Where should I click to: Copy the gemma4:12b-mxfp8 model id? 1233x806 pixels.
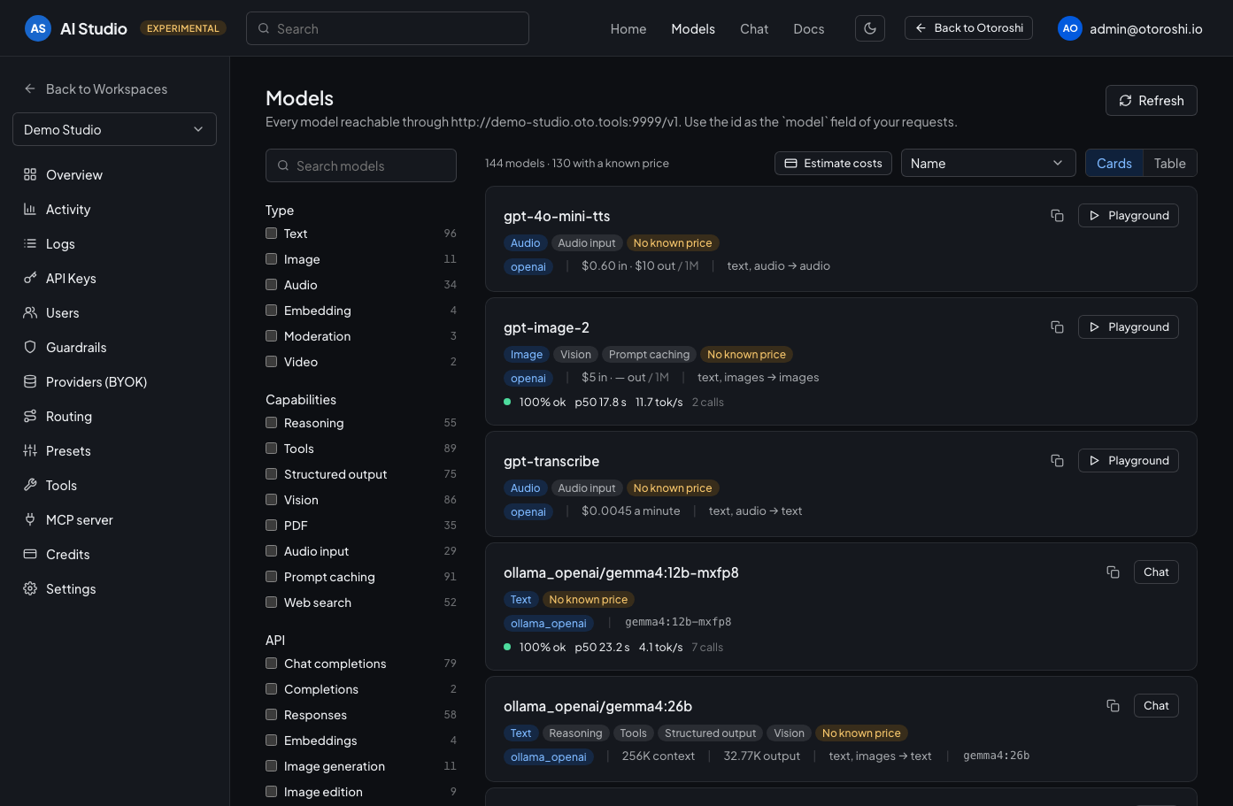pos(1113,572)
